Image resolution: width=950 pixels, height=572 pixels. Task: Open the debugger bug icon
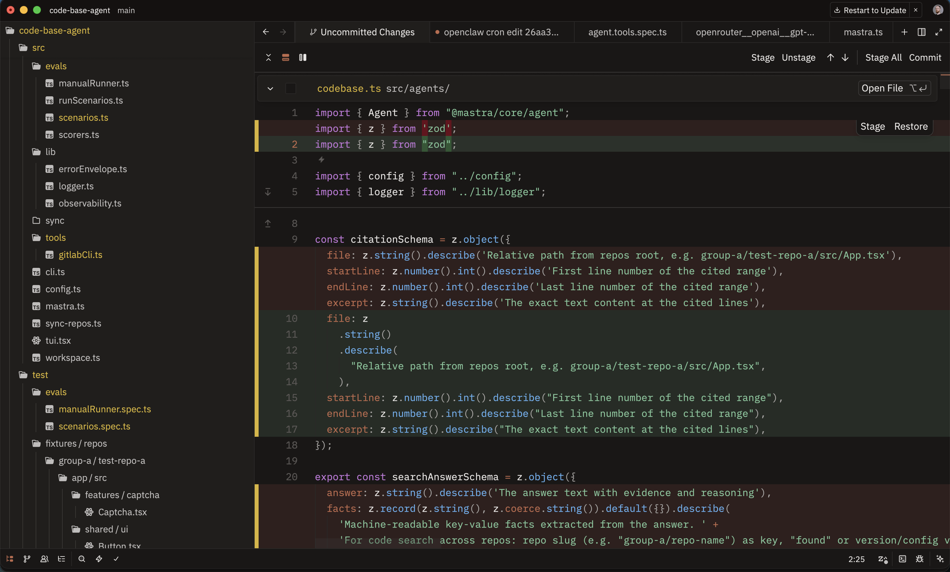(x=920, y=559)
